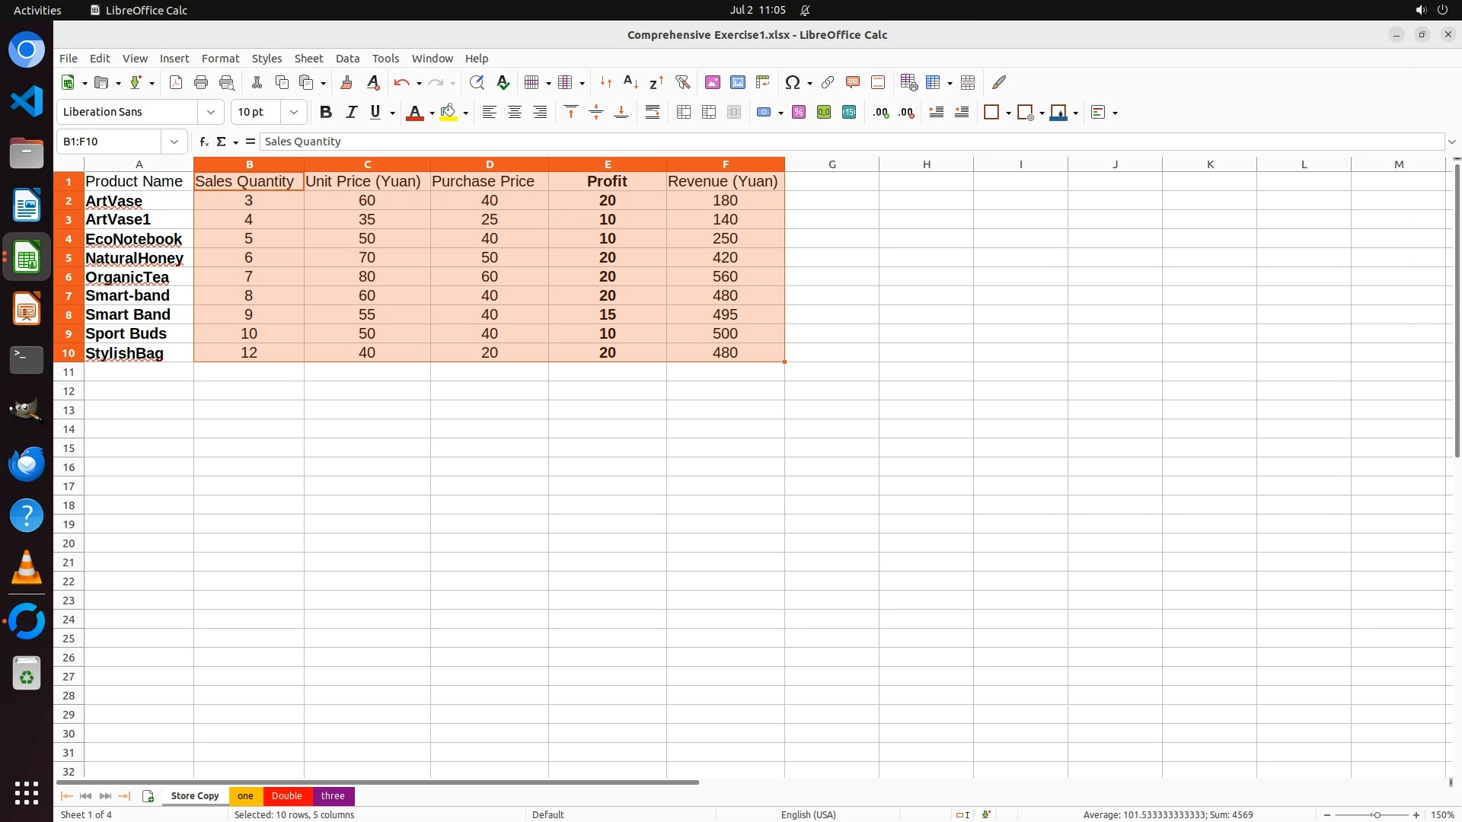Click the Print toolbar icon
The image size is (1462, 822).
click(x=201, y=82)
